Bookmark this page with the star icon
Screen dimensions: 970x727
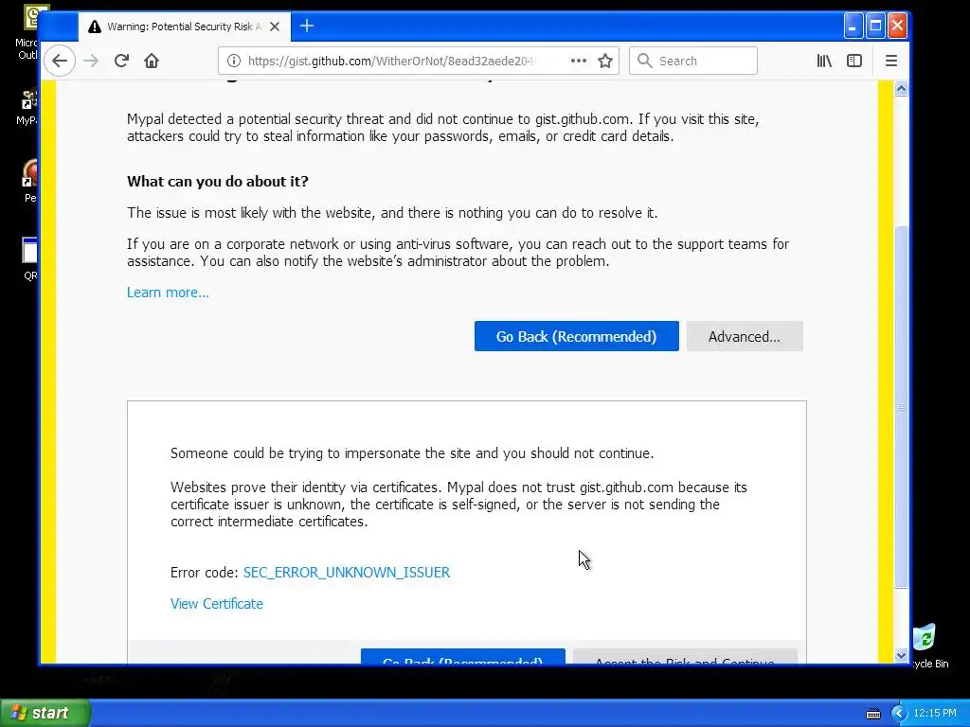[x=605, y=61]
